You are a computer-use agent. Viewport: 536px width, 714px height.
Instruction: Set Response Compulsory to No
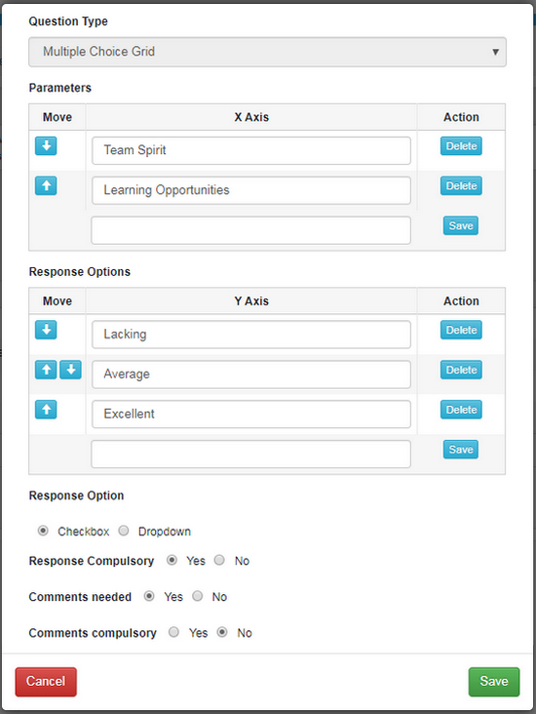pyautogui.click(x=219, y=560)
